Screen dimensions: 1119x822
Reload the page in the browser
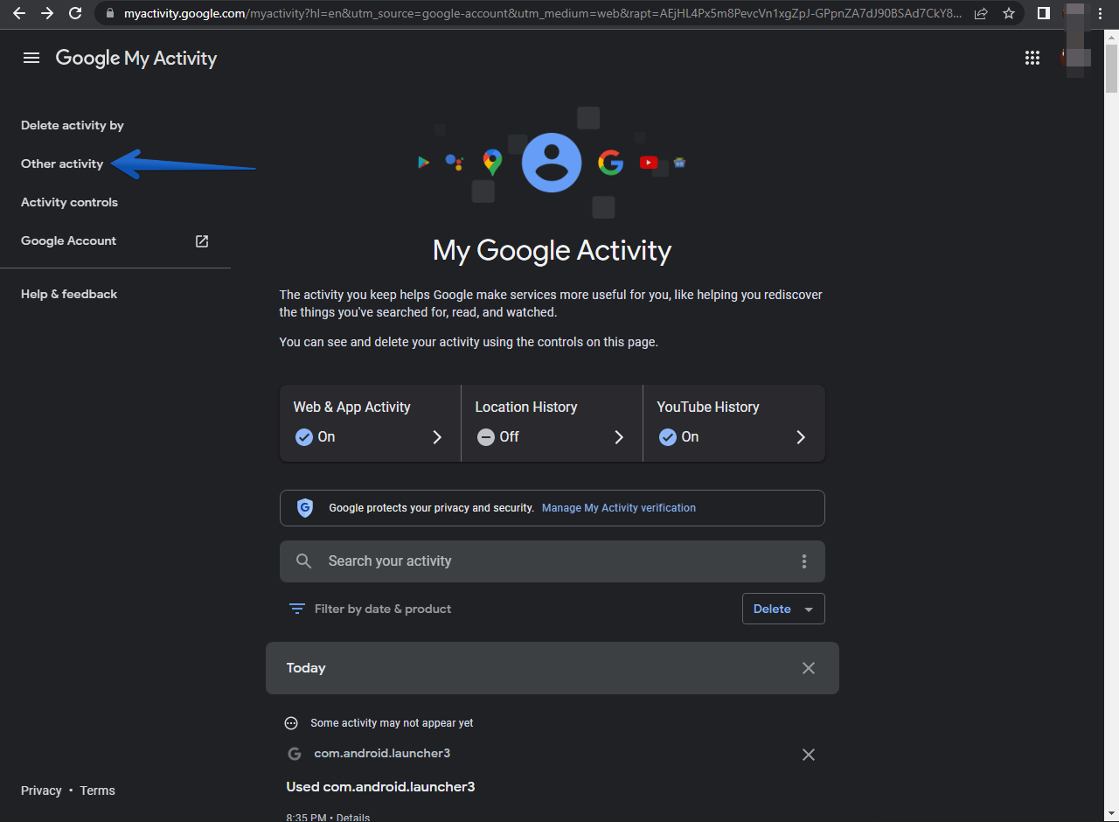coord(75,13)
